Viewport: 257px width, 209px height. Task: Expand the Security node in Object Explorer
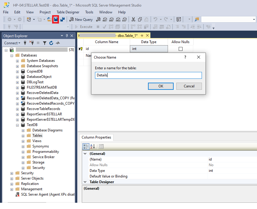pos(12,173)
